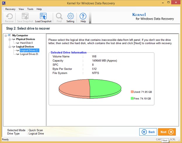The image size is (182, 143).
Task: Select Logical Drives C:
Action: tap(29, 50)
